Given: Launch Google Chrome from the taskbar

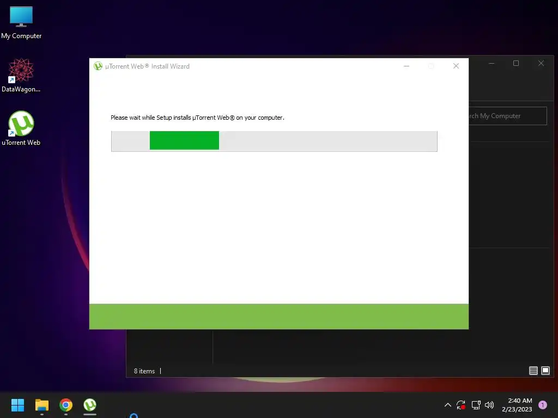Looking at the screenshot, I should [x=66, y=405].
